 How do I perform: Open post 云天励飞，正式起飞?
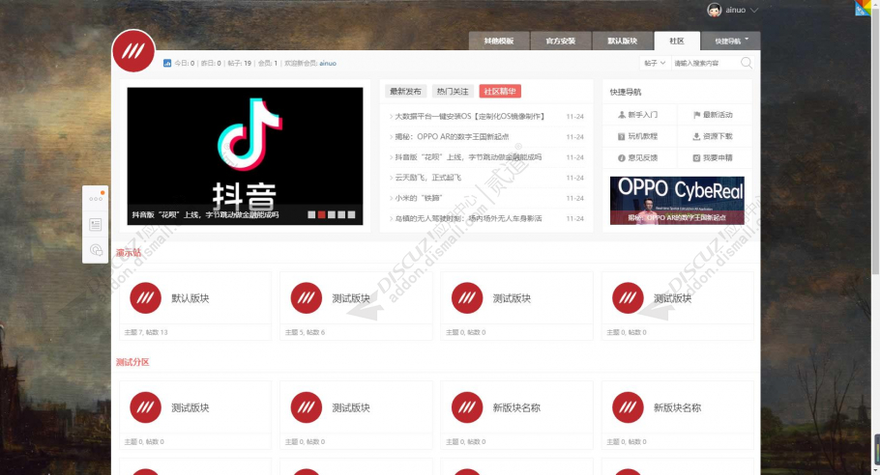427,178
